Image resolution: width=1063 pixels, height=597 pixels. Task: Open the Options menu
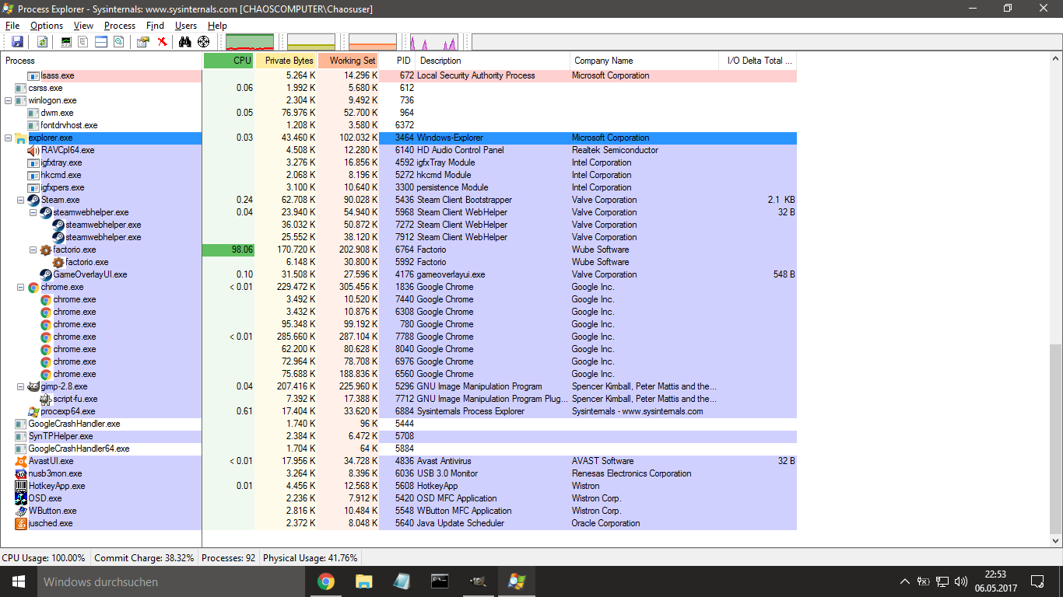[47, 26]
